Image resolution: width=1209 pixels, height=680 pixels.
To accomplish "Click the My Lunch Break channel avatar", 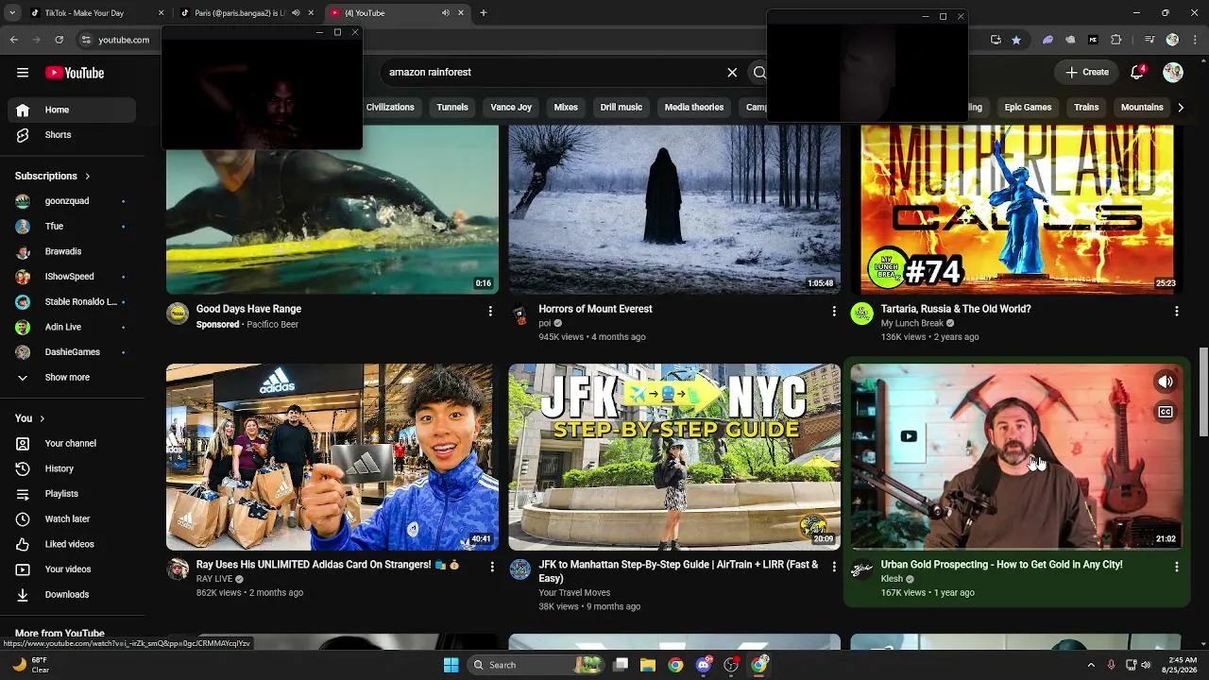I will (862, 314).
